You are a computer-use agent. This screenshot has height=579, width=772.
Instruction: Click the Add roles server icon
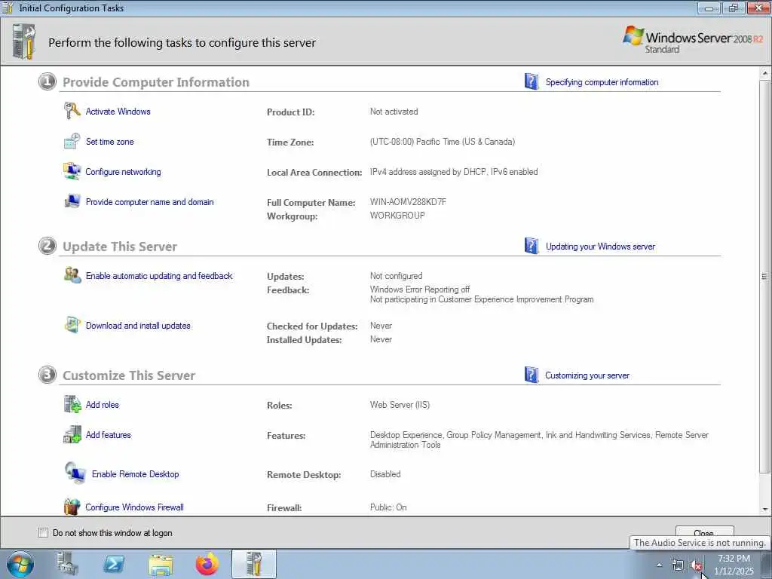pos(72,404)
